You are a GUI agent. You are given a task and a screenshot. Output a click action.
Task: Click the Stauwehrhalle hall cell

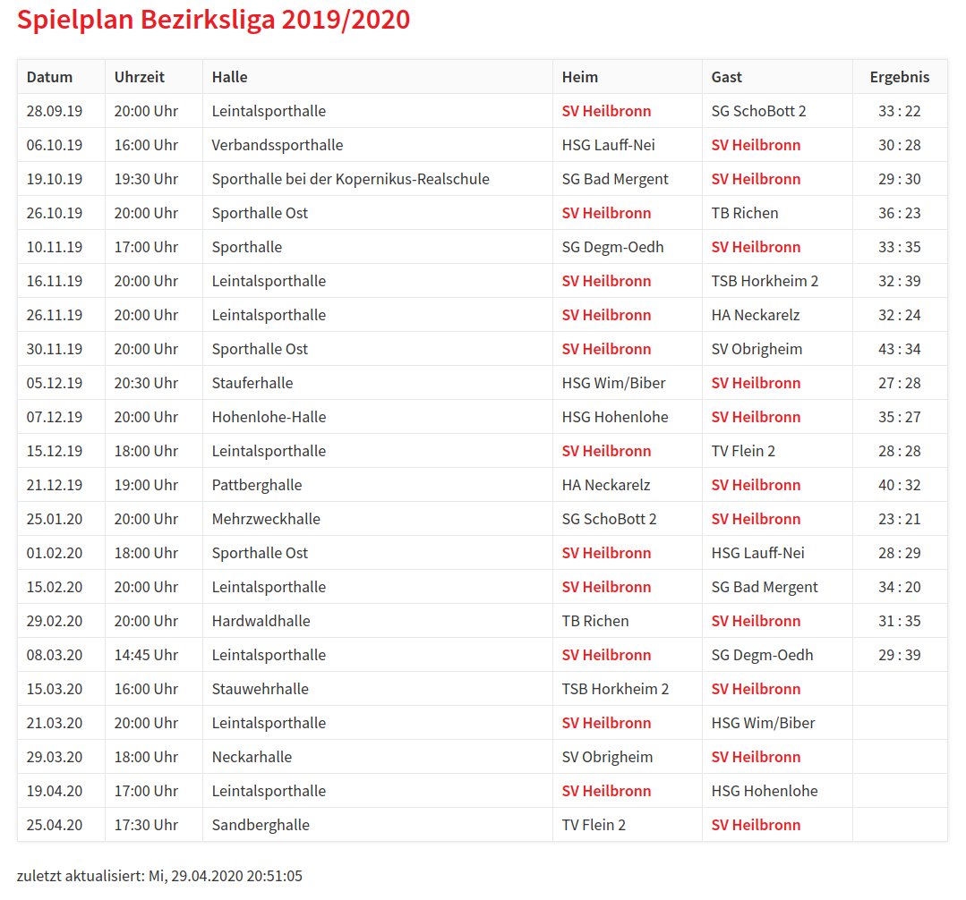click(260, 689)
